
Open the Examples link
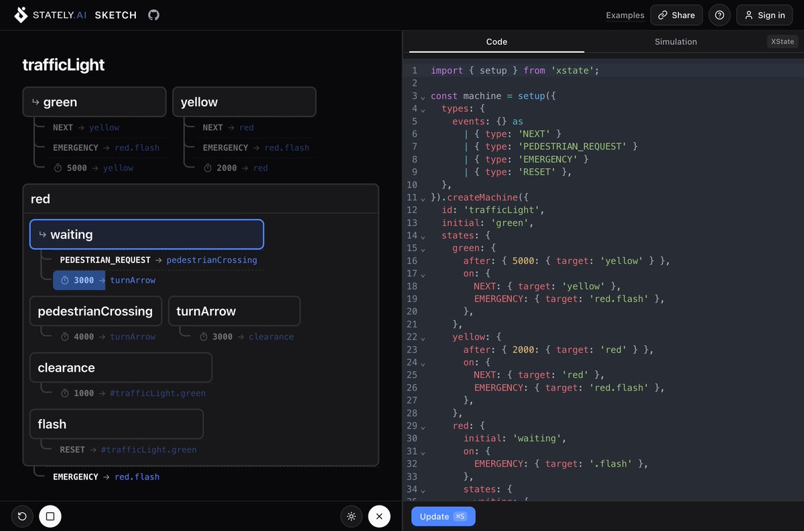click(625, 15)
